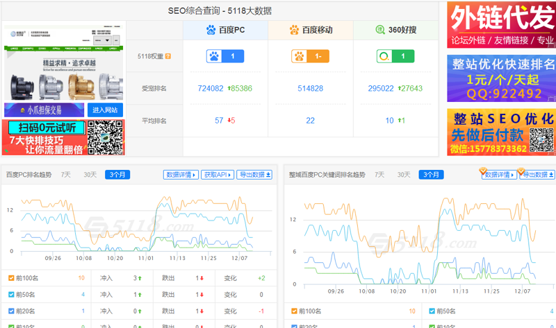The height and width of the screenshot is (328, 556).
Task: Open the 整站优化快速排名 advertisement banner
Action: tap(501, 78)
